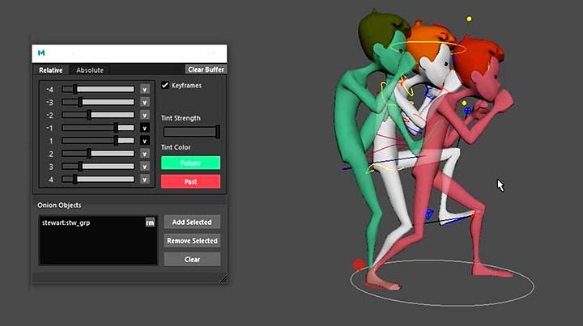Viewport: 583px width, 326px height.
Task: Select the blue circle wrist control
Action: [x=467, y=111]
